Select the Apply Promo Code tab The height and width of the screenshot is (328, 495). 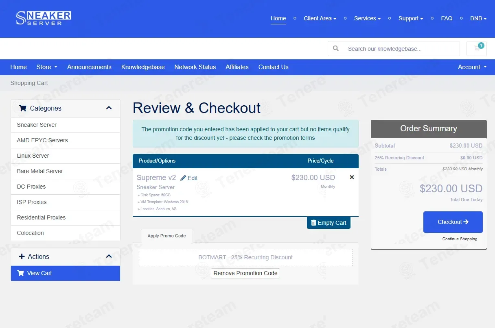[x=166, y=236]
